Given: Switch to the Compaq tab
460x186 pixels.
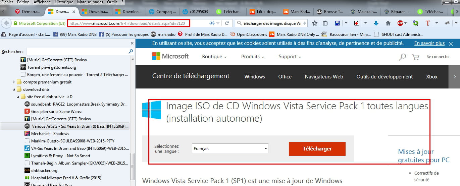Looking at the screenshot, I should [x=162, y=12].
